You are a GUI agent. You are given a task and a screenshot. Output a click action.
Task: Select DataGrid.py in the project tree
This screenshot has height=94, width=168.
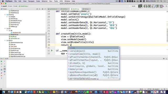tap(14, 34)
